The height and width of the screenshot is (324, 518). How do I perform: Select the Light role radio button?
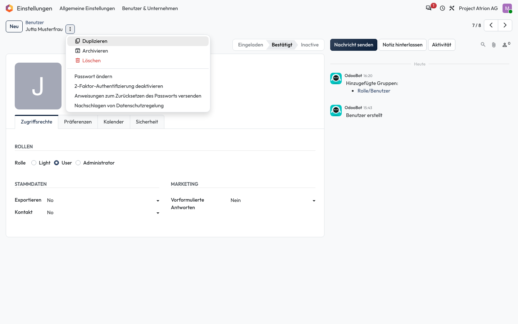(34, 163)
